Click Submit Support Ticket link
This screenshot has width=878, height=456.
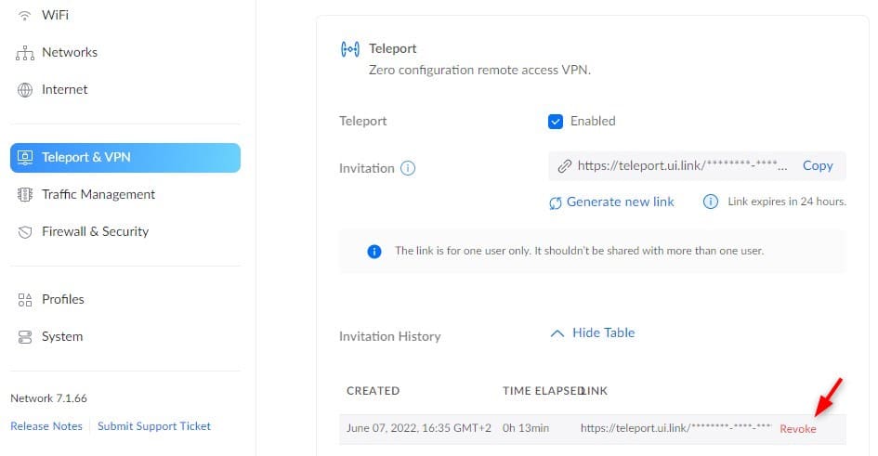154,426
